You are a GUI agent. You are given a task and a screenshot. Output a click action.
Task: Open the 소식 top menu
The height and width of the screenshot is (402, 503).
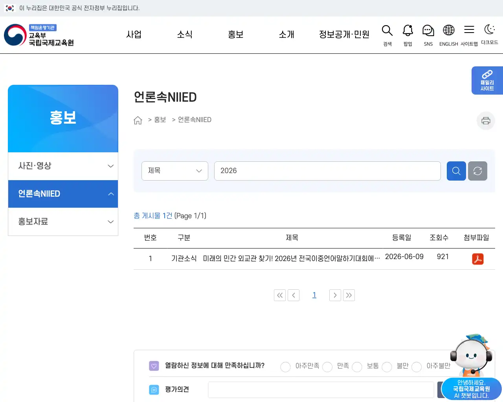[x=185, y=35]
